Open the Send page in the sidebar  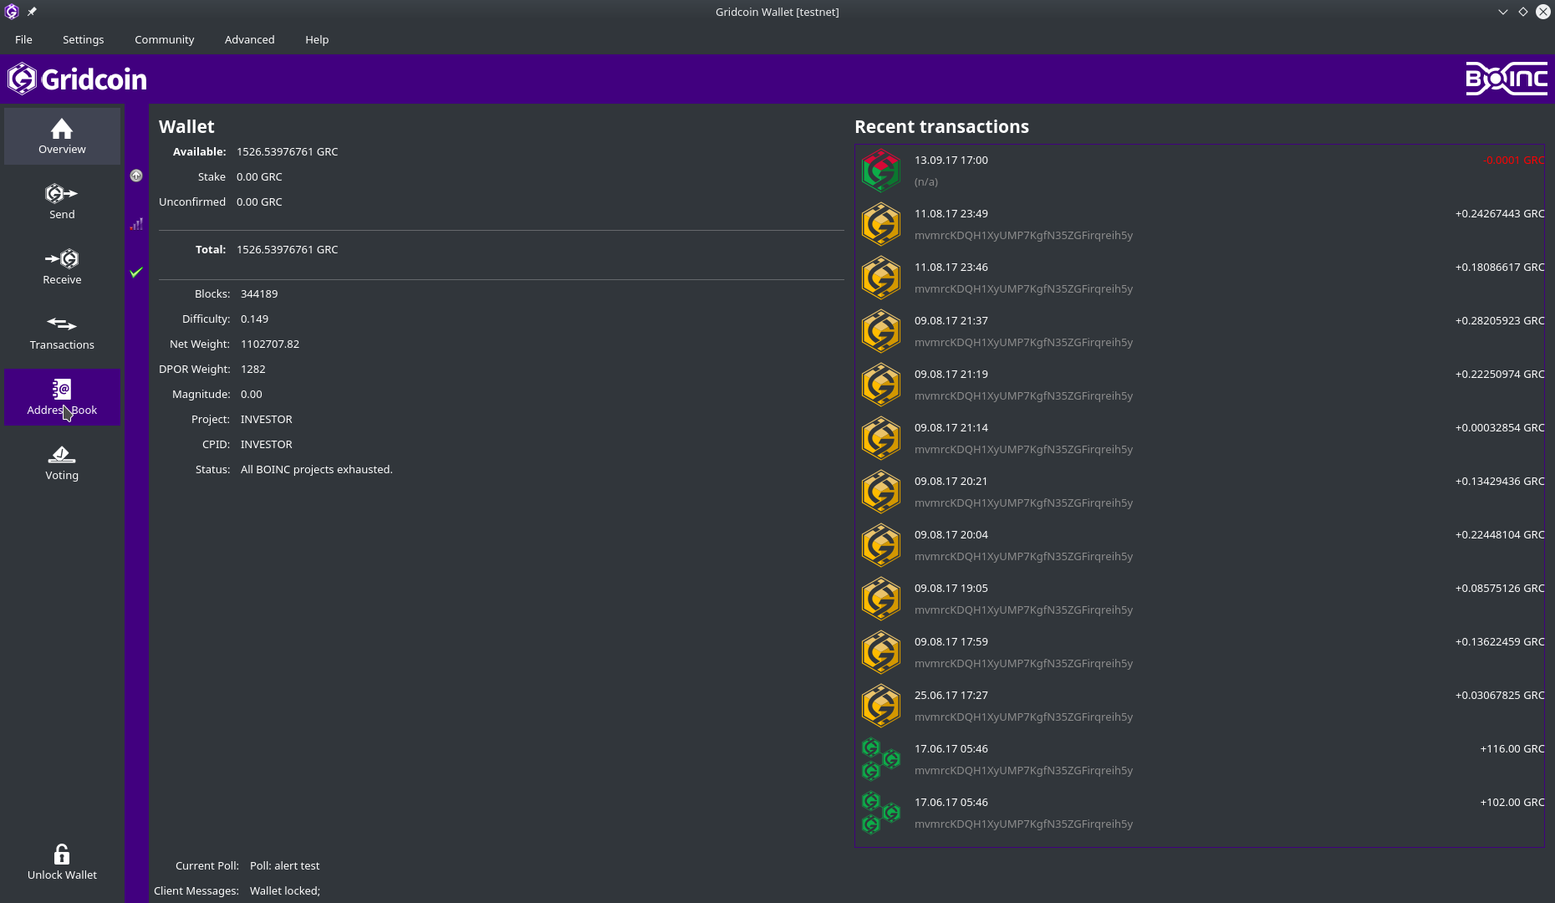pyautogui.click(x=62, y=202)
